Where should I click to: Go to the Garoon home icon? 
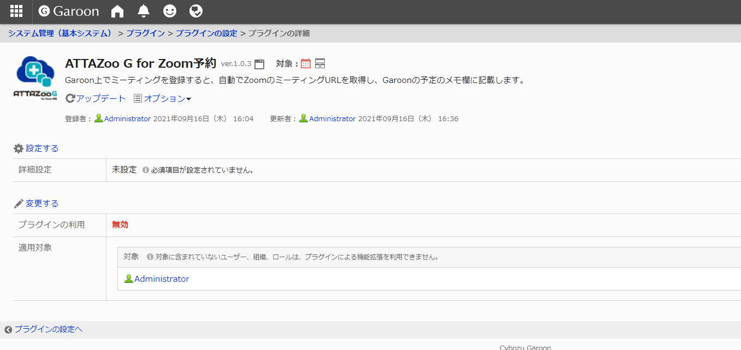tap(117, 11)
